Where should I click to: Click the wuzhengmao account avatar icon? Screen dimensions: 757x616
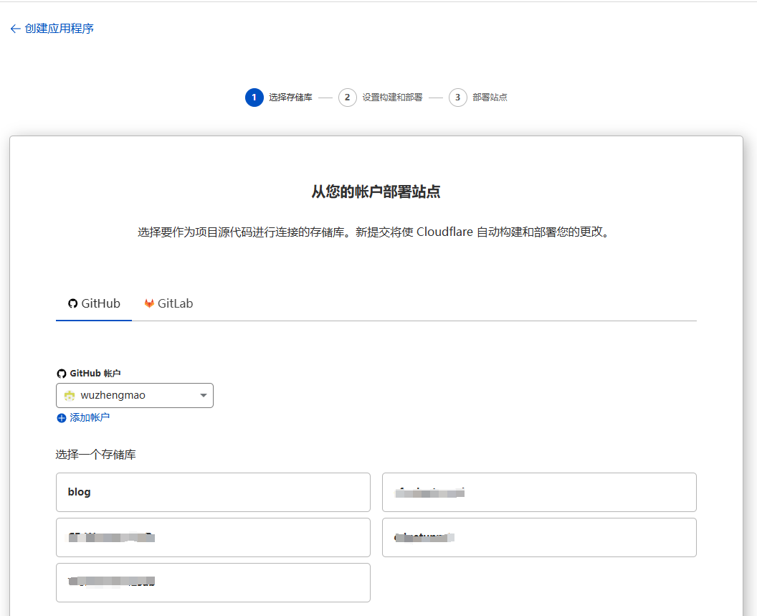coord(70,395)
